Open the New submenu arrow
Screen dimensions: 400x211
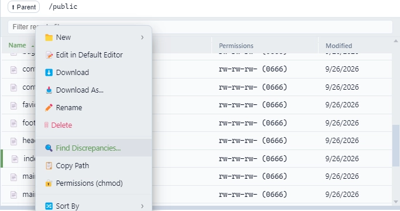coord(142,38)
